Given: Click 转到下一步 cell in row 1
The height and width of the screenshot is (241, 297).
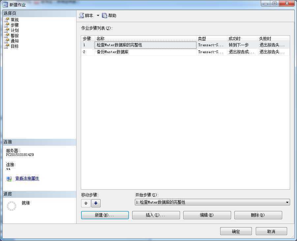Looking at the screenshot, I should pos(242,45).
